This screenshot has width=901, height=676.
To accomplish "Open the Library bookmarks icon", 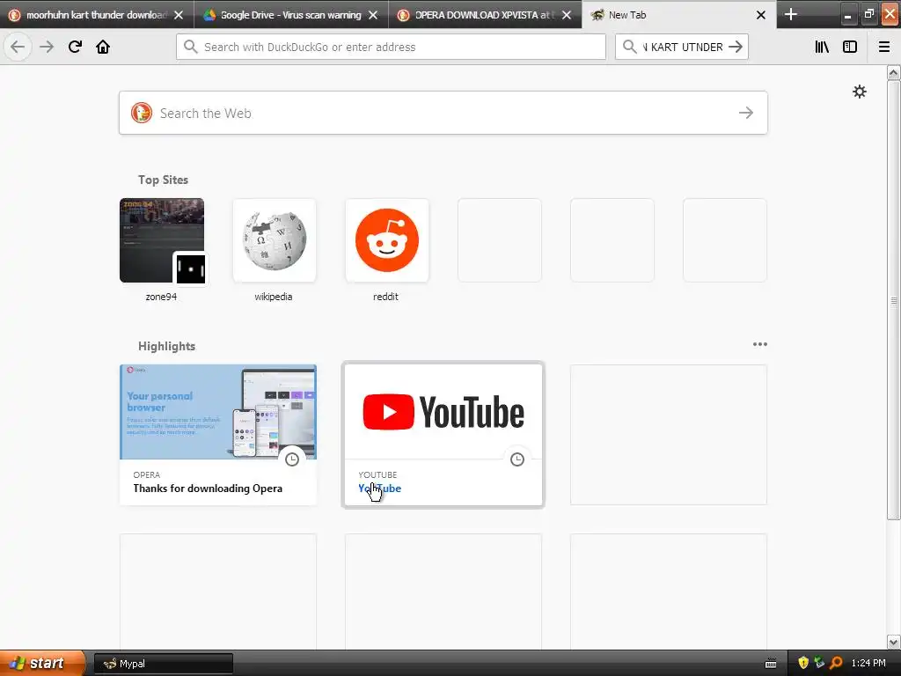I will click(x=822, y=47).
